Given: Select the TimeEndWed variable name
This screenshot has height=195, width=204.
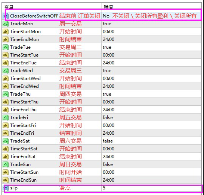Looking at the screenshot, I should 24,86.
